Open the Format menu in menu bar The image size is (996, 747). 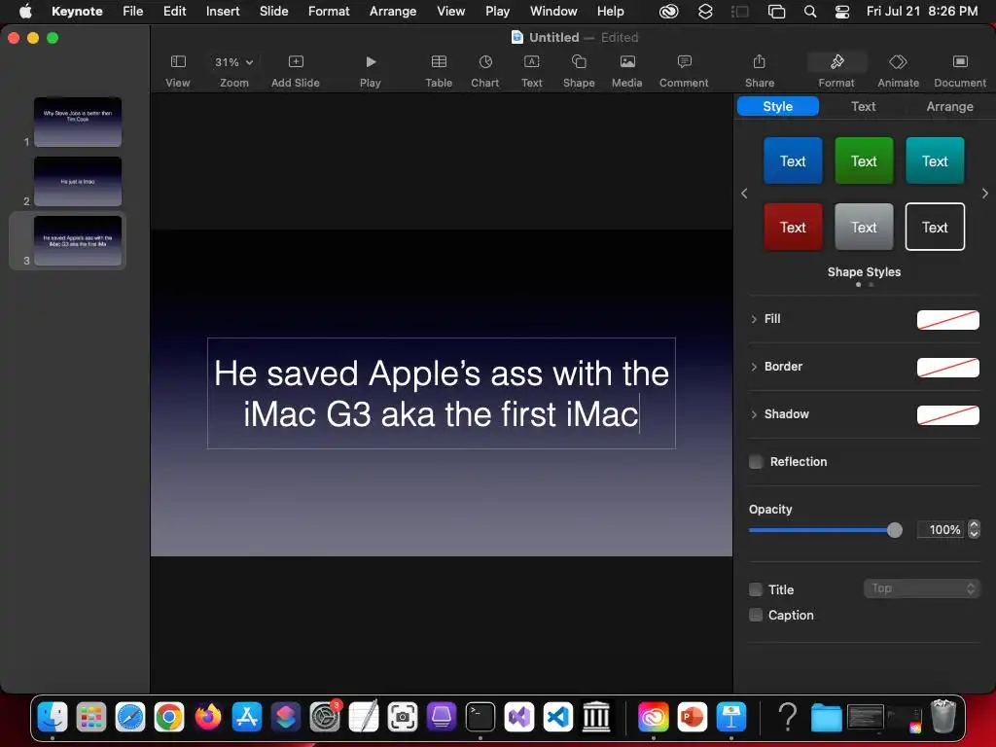coord(329,11)
